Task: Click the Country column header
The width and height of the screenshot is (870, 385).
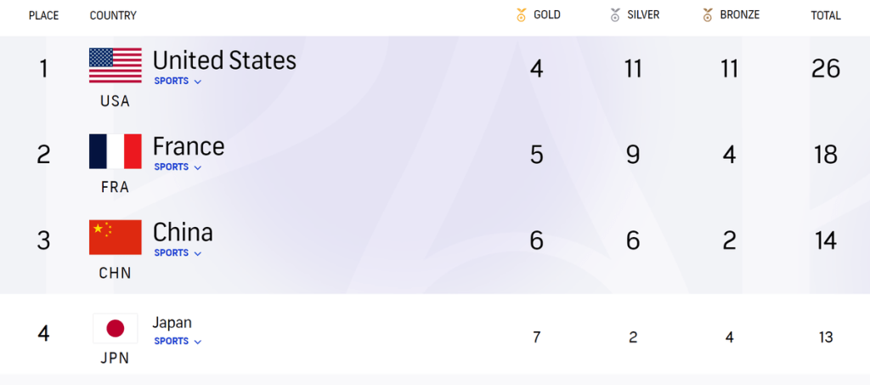Action: click(113, 15)
